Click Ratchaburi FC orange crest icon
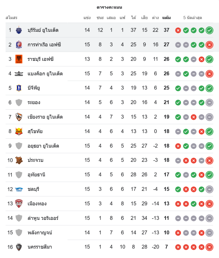The height and width of the screenshot is (258, 219). 19,59
